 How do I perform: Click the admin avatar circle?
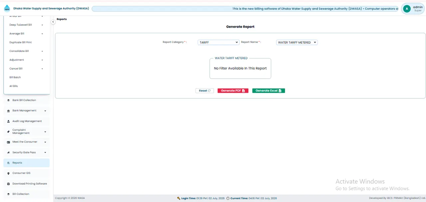pos(406,9)
